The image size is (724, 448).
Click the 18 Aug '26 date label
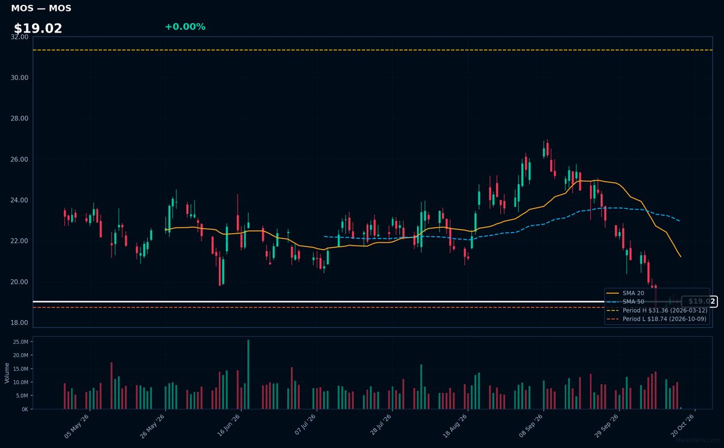tap(456, 426)
